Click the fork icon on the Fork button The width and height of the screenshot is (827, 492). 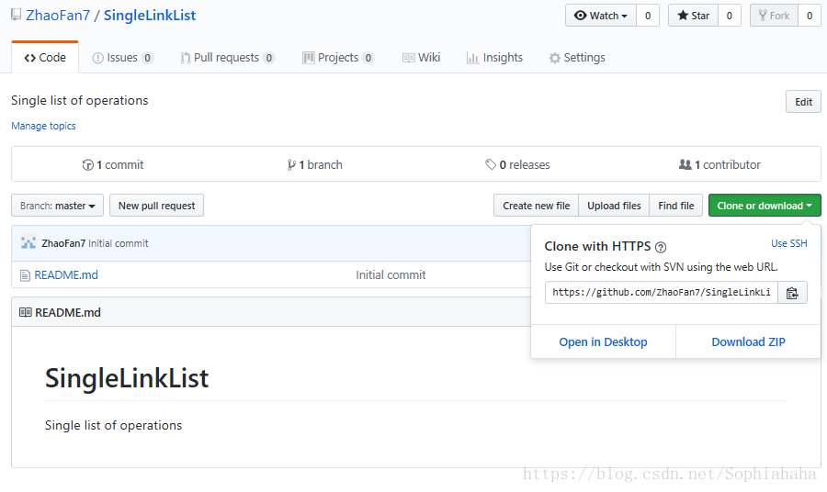[763, 16]
